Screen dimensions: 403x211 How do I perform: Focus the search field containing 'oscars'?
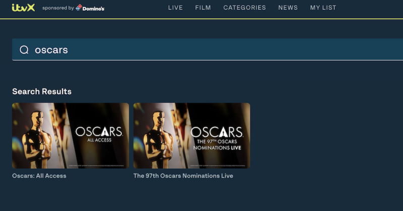[x=208, y=49]
